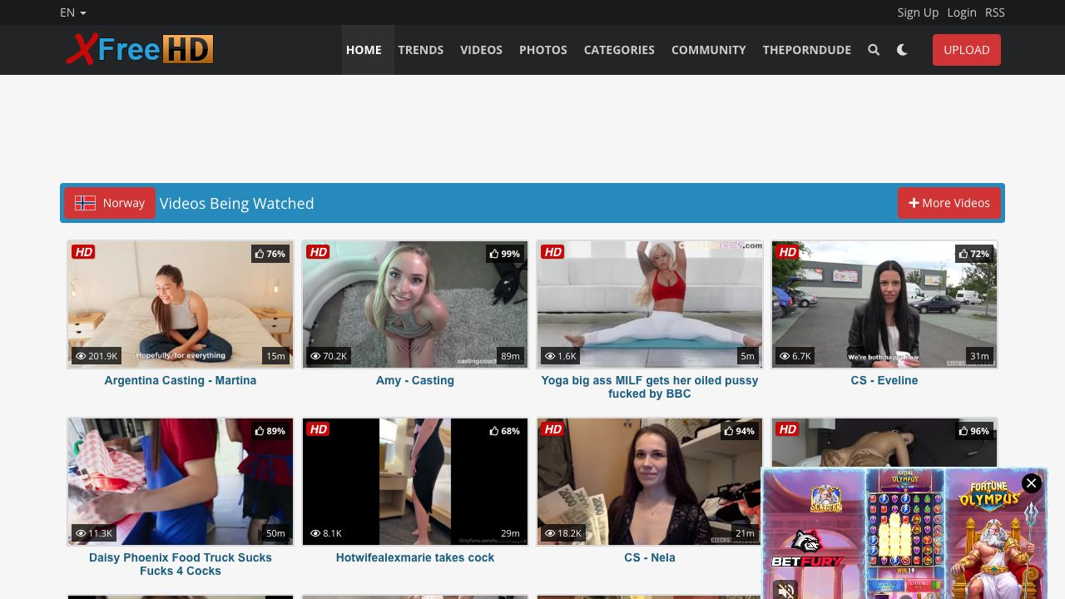This screenshot has height=599, width=1065.
Task: Open the Sign Up link
Action: [x=918, y=12]
